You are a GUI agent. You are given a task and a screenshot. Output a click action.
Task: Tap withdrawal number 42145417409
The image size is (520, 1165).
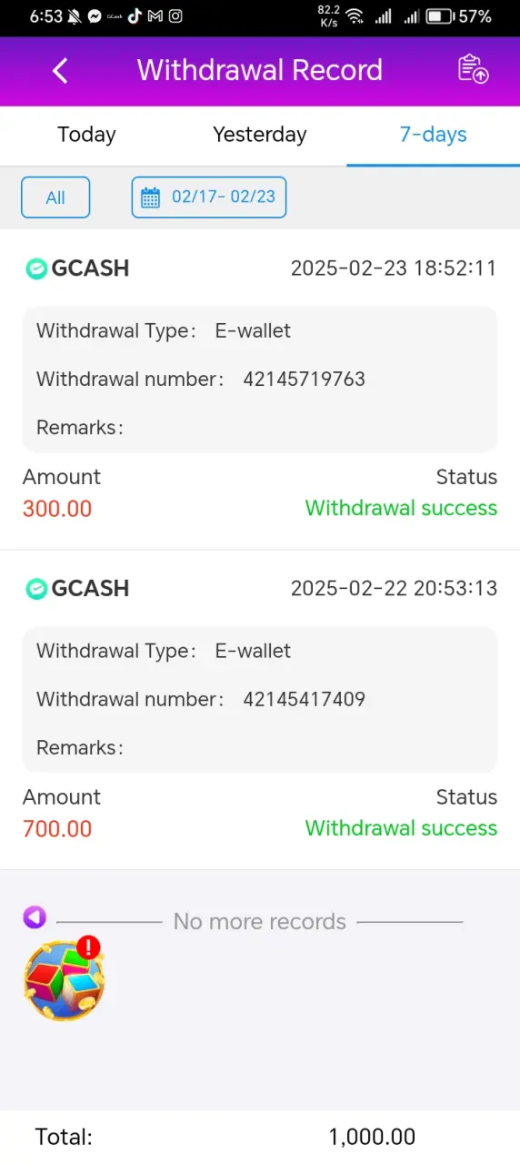point(304,699)
